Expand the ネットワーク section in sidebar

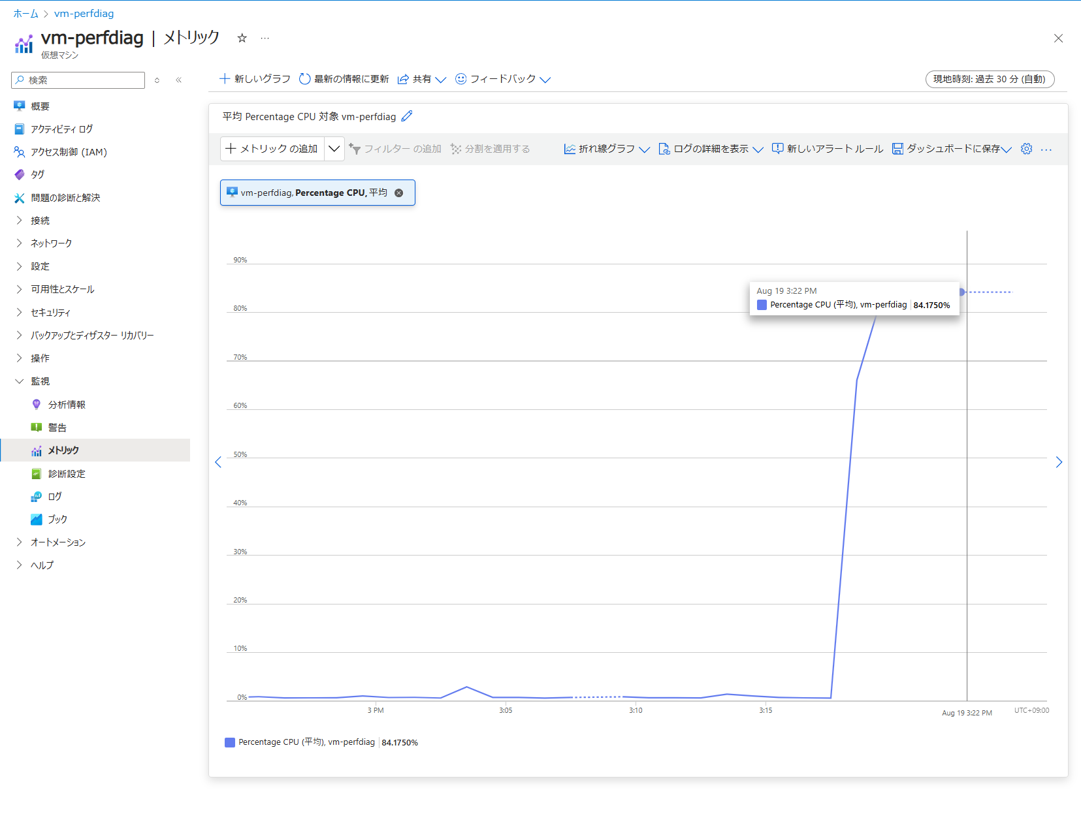51,243
